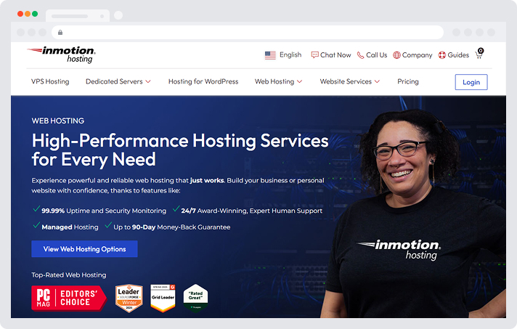
Task: Click the G2 Grid Leader badge
Action: (163, 298)
